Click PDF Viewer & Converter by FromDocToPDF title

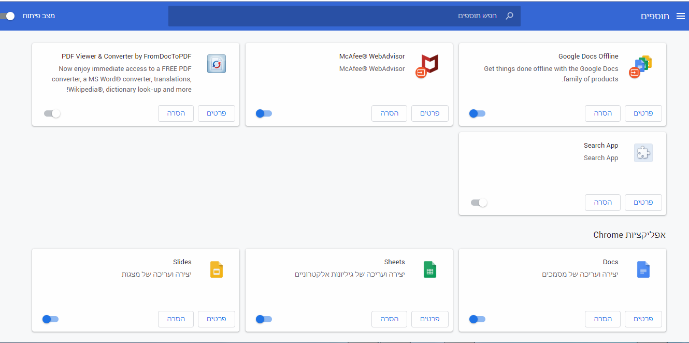[126, 56]
